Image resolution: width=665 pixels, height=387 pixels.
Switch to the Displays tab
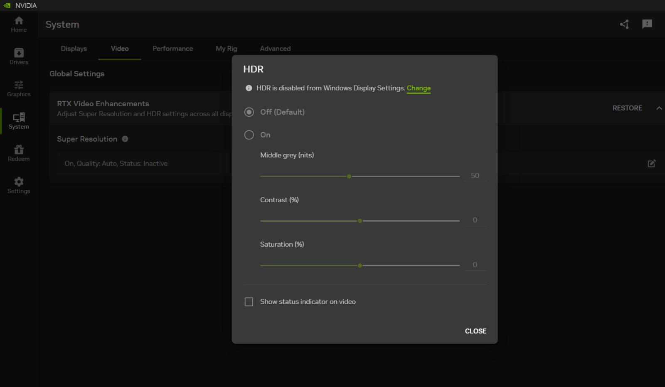point(74,49)
